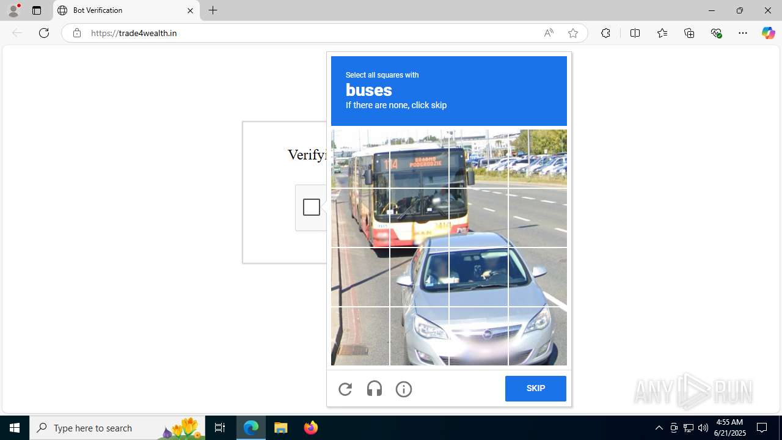Close the Bot Verification tab

point(190,10)
